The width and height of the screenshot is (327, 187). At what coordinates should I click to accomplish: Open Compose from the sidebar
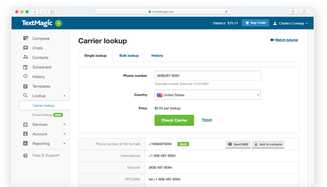pyautogui.click(x=41, y=38)
